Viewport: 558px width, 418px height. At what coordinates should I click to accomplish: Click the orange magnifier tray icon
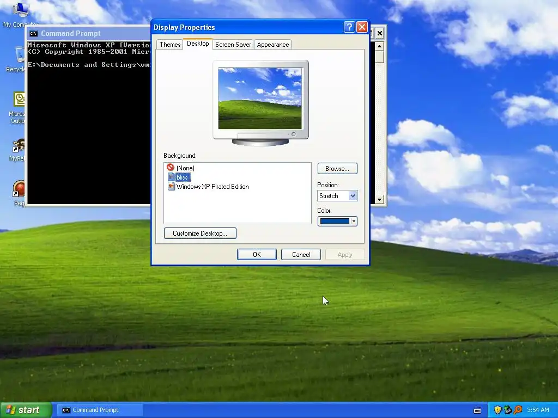pyautogui.click(x=518, y=410)
